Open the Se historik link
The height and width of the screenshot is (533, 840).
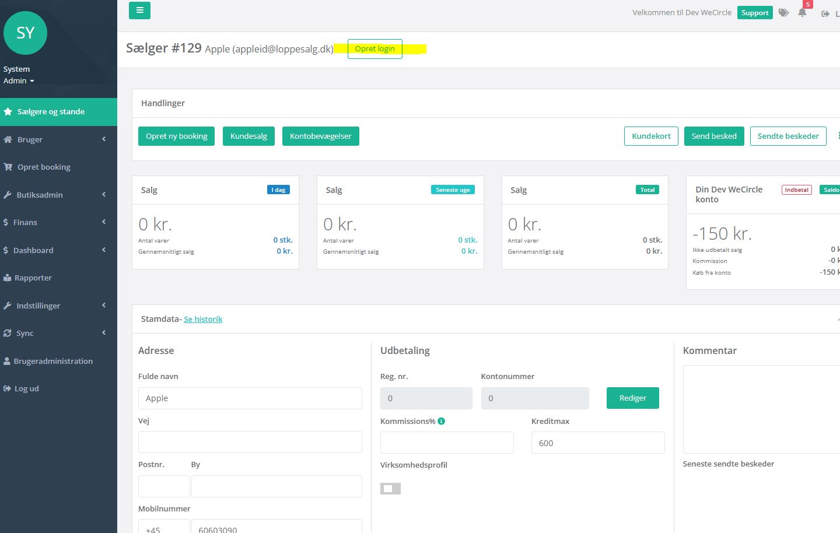point(203,319)
